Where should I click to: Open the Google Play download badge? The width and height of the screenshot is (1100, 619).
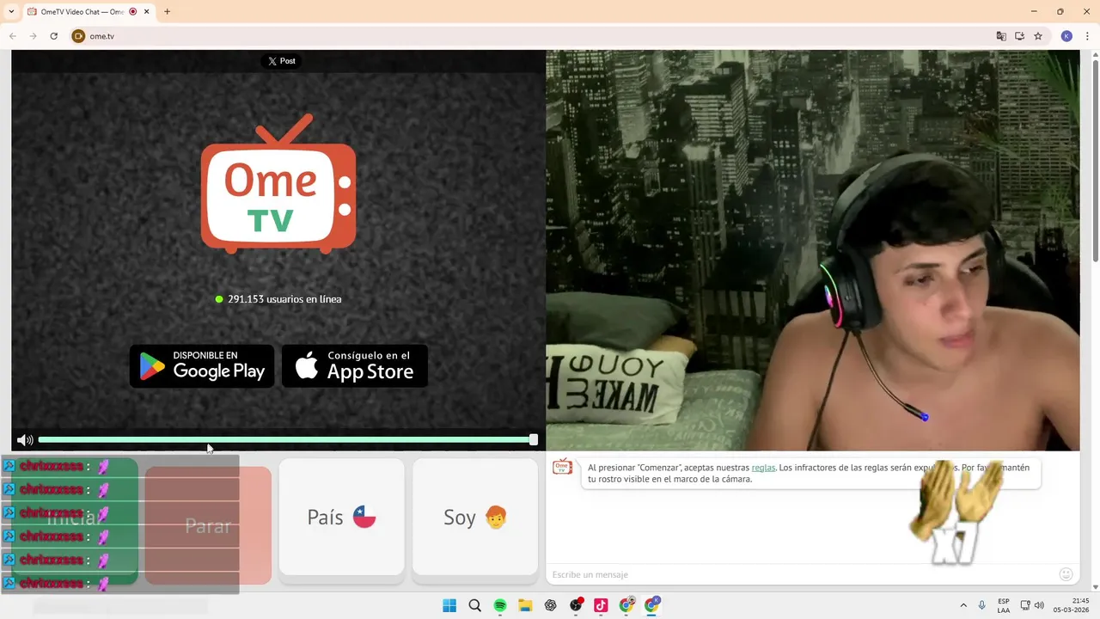tap(202, 366)
